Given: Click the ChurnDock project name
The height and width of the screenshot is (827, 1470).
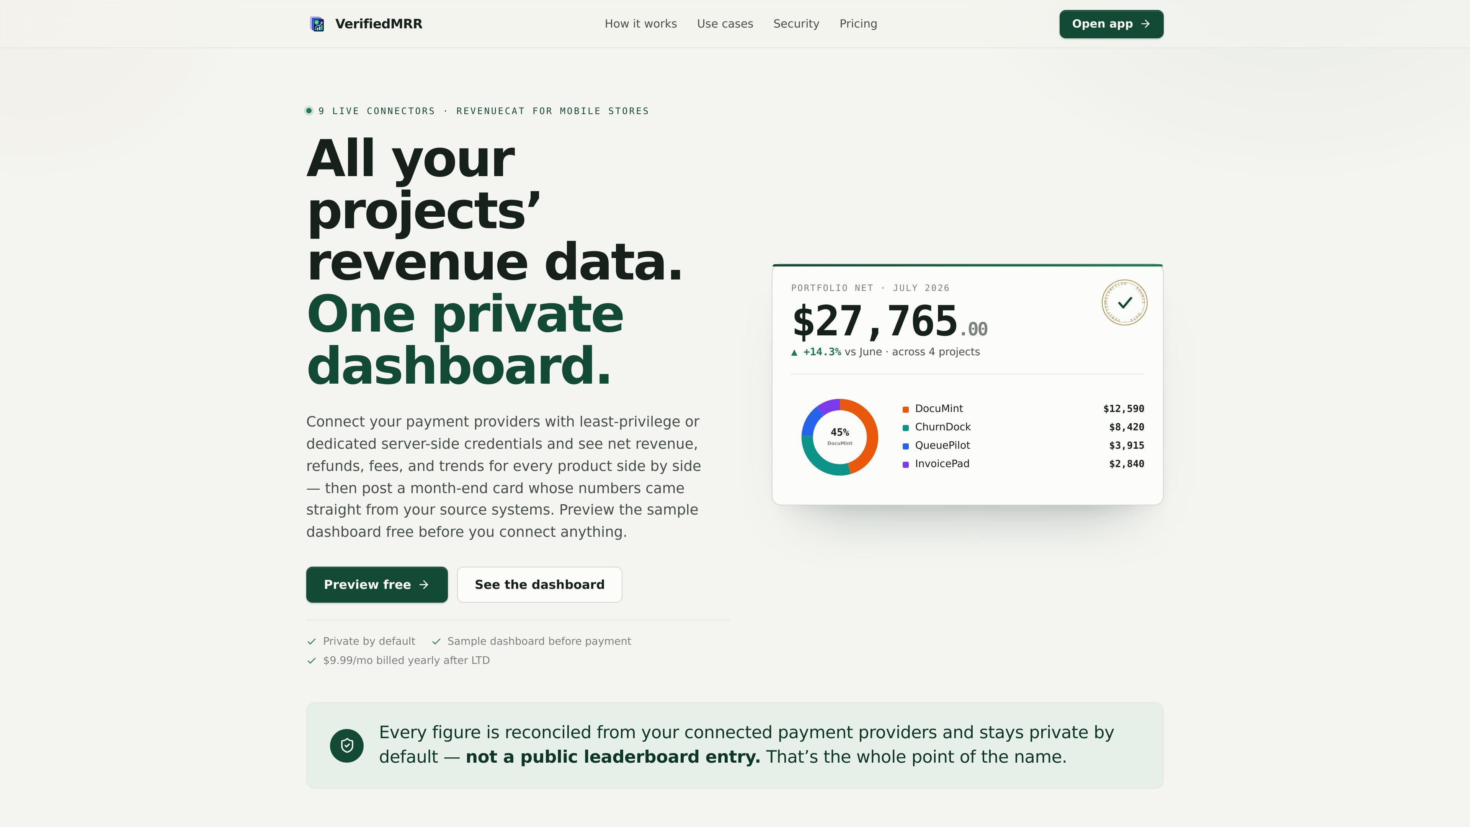Looking at the screenshot, I should [943, 427].
